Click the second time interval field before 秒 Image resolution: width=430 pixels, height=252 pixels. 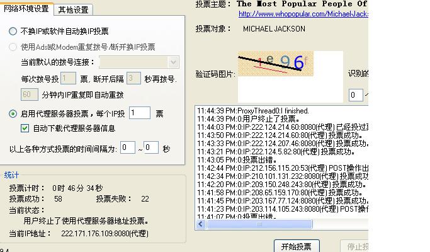point(151,147)
